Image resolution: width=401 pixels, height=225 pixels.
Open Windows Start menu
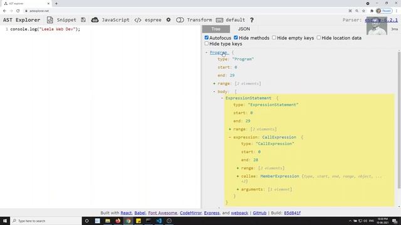5,221
